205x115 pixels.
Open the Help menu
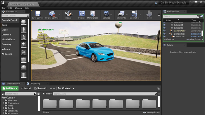(27, 8)
